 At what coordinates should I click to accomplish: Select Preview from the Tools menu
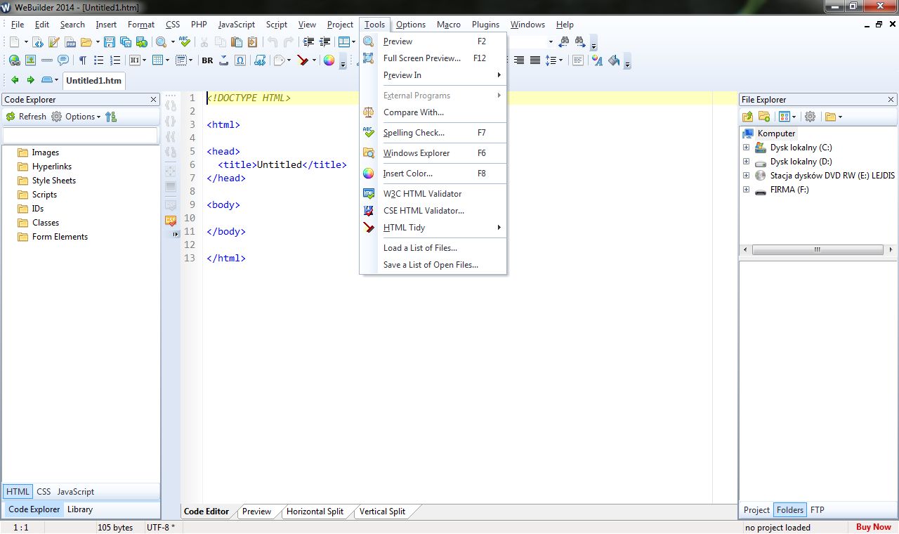[433, 41]
